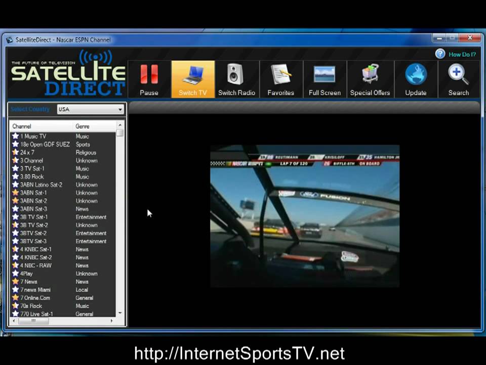
Task: Click the Satellite Direct logo
Action: [68, 74]
